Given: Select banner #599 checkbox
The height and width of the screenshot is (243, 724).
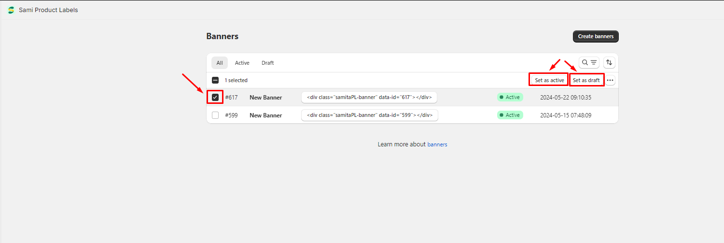Looking at the screenshot, I should click(x=215, y=115).
